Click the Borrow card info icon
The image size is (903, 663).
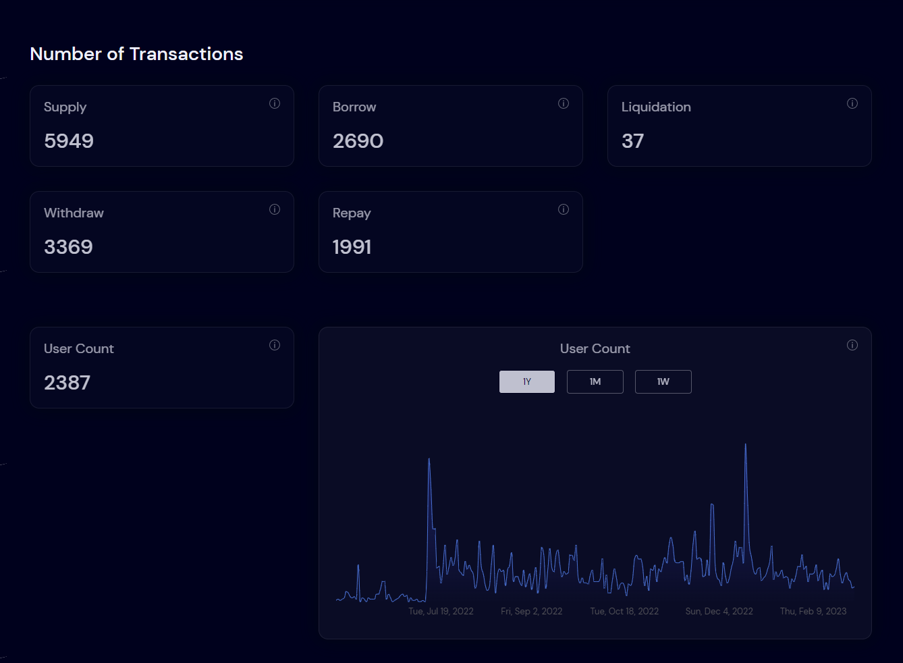coord(564,103)
